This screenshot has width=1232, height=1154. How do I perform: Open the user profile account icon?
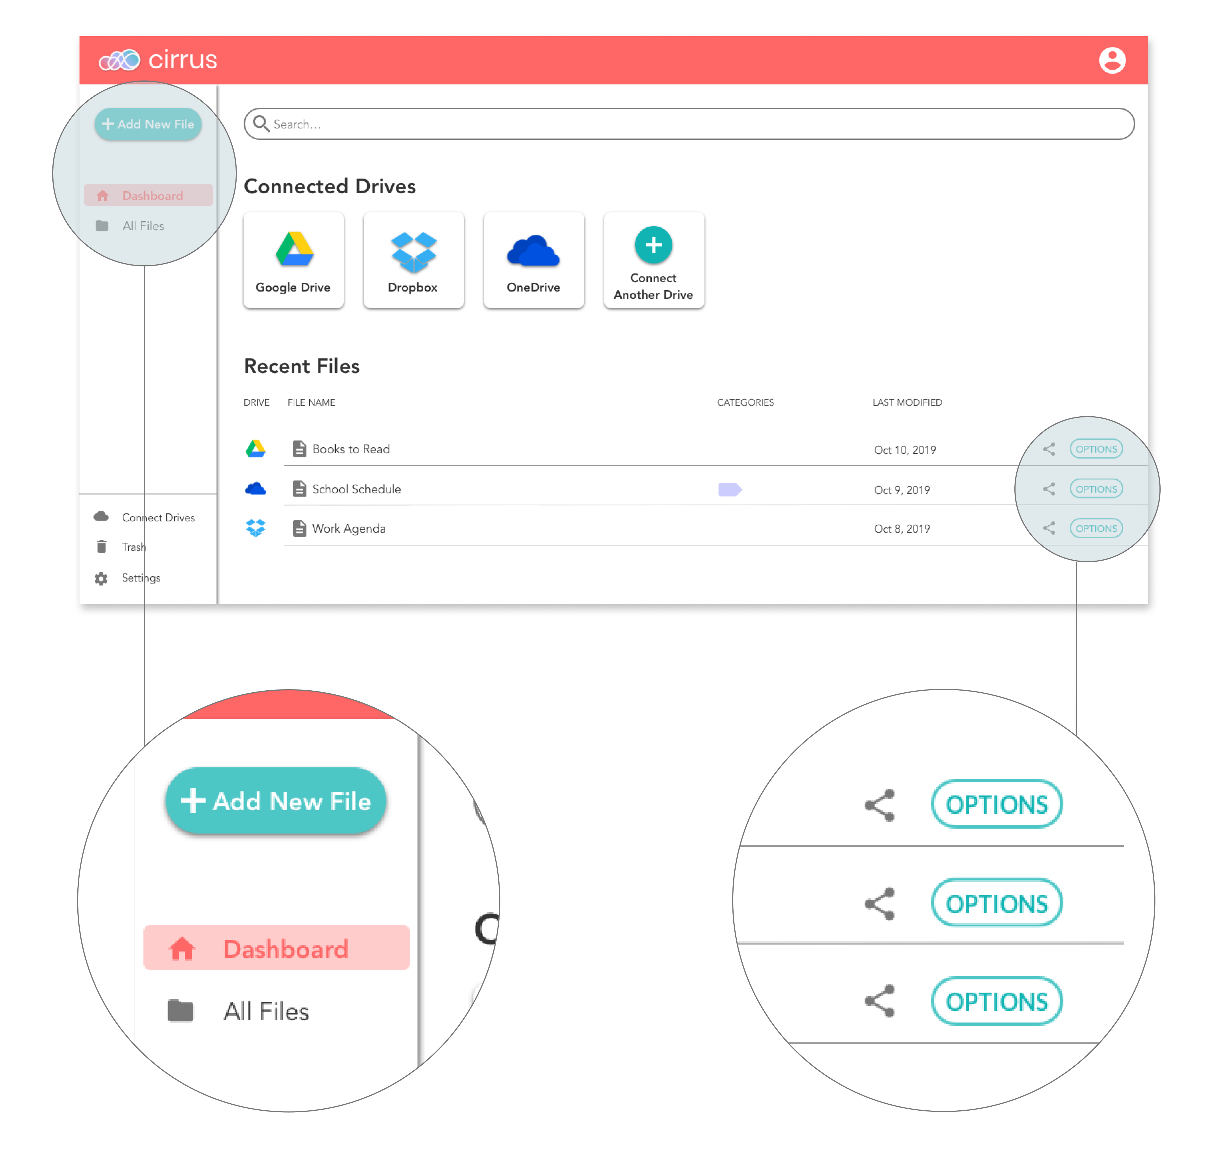pyautogui.click(x=1112, y=60)
